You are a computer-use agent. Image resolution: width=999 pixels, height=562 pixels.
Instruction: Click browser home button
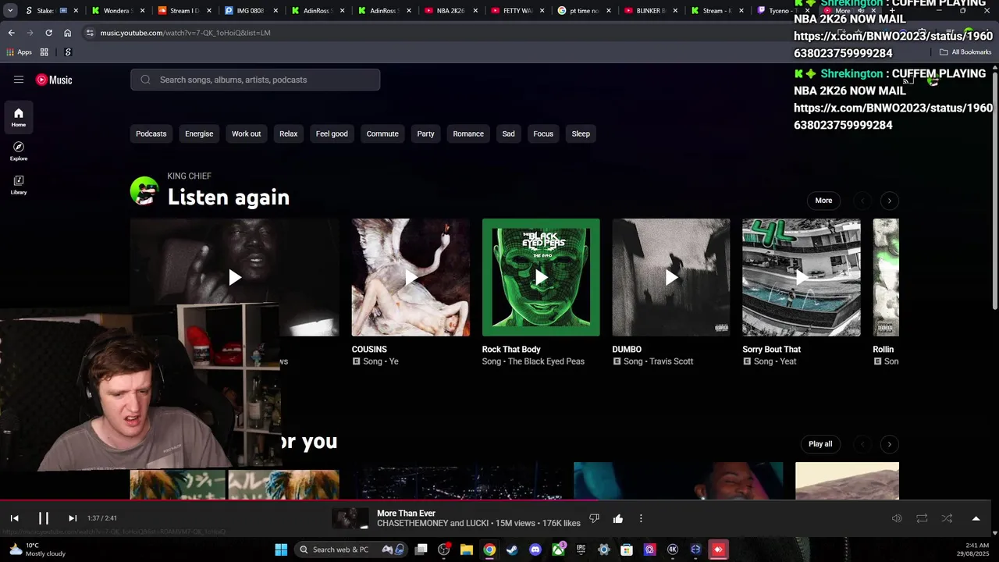[67, 33]
